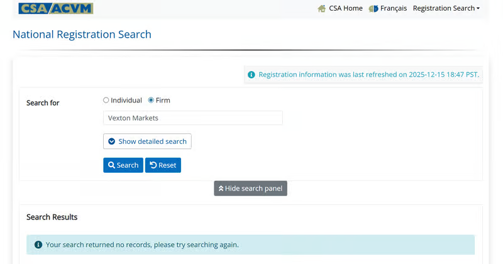The image size is (503, 264).
Task: Select the Individual radio button
Action: [106, 100]
